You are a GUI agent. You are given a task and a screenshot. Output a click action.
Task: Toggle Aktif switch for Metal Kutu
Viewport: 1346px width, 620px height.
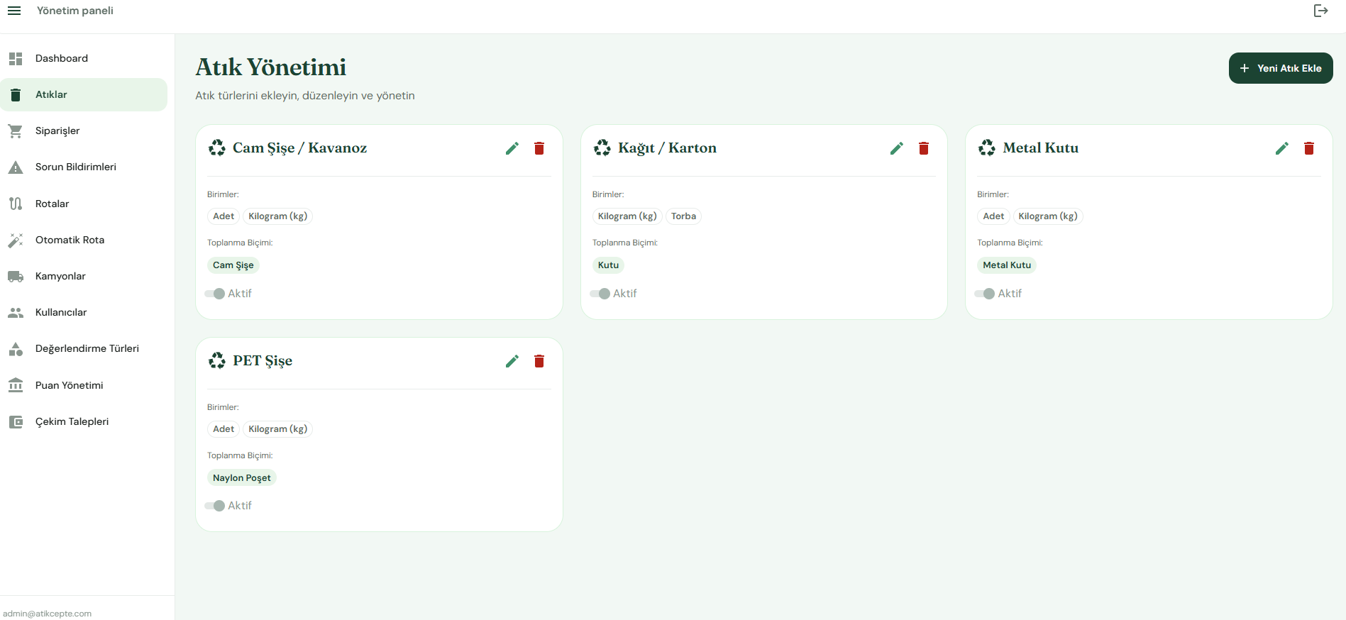tap(985, 294)
